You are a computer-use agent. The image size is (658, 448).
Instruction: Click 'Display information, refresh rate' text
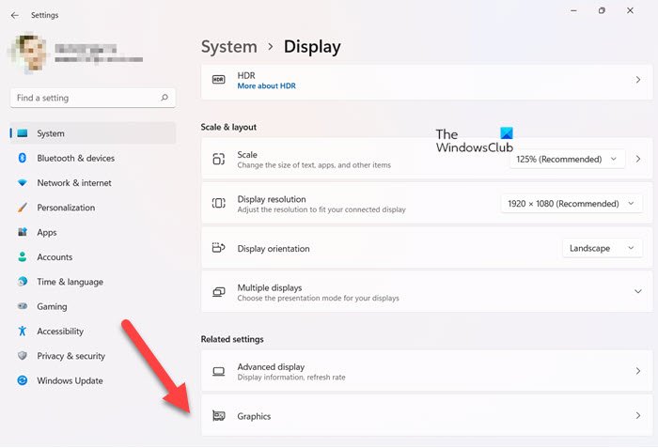291,378
